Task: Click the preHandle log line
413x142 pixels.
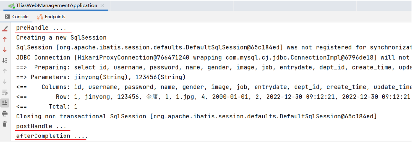Action: [41, 28]
